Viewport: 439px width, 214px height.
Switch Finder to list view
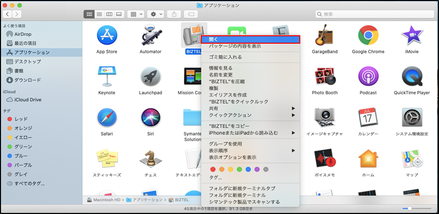tap(99, 14)
